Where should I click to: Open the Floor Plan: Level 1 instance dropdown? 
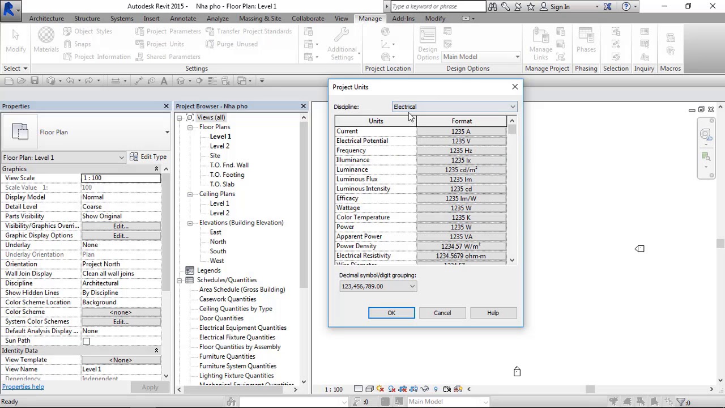tap(64, 158)
